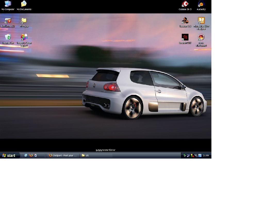Launch Registry Clean Expert shortcut
Viewport: 264px width, 198px height.
click(24, 38)
